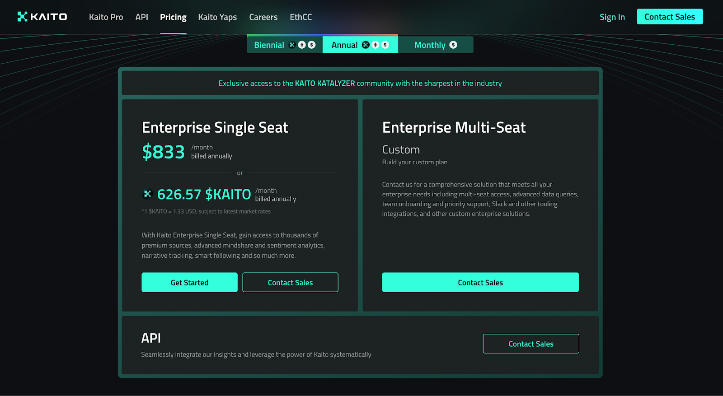Click the 'Build your custom plan' text

pyautogui.click(x=415, y=162)
